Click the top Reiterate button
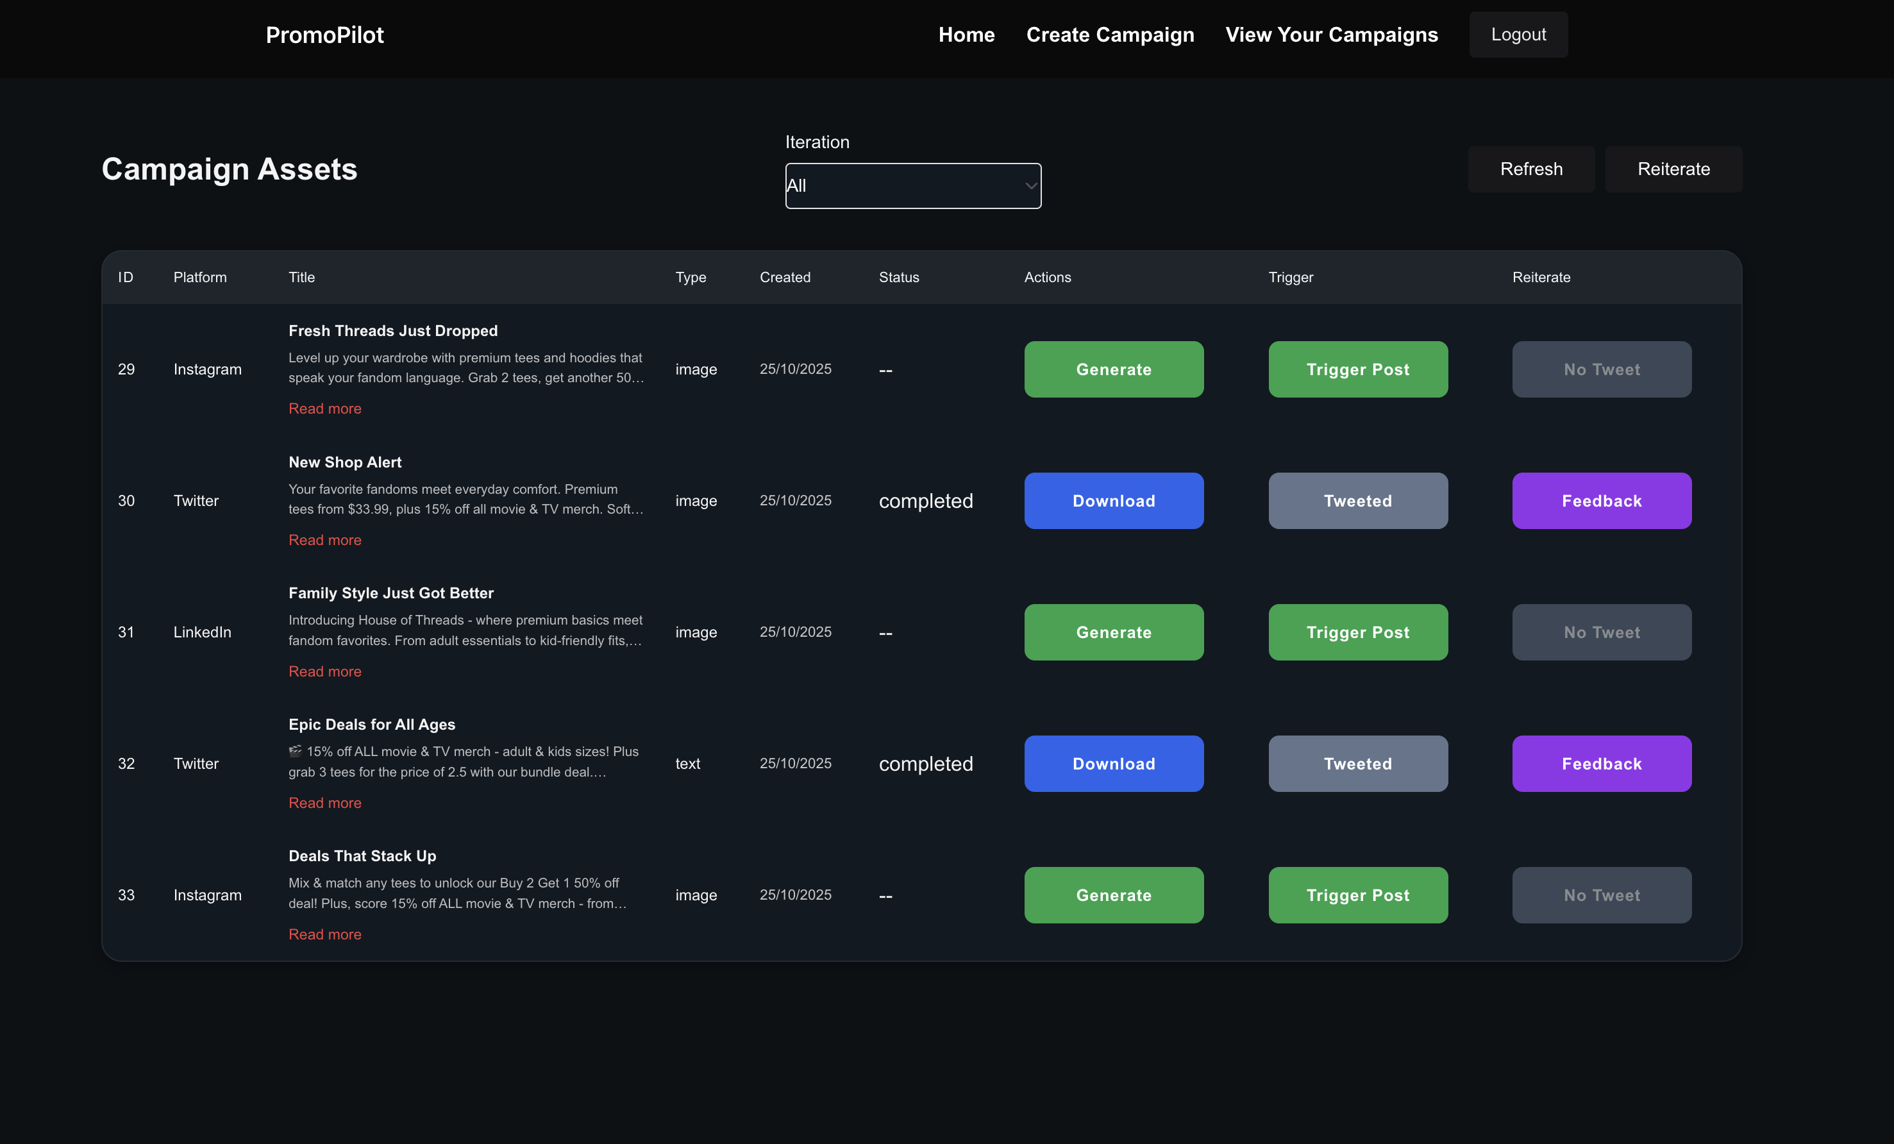1894x1144 pixels. click(x=1673, y=169)
